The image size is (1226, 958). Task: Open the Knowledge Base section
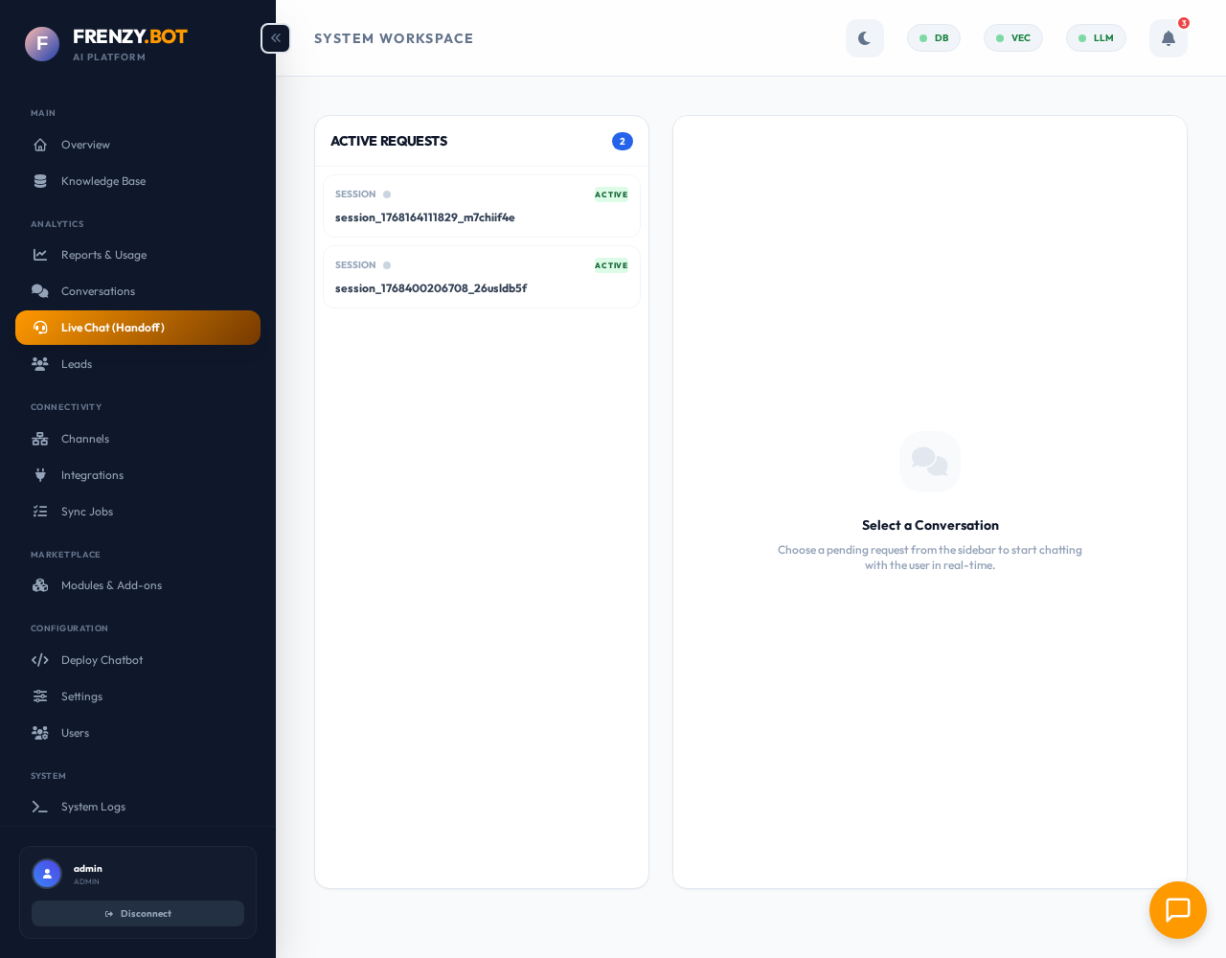point(102,181)
